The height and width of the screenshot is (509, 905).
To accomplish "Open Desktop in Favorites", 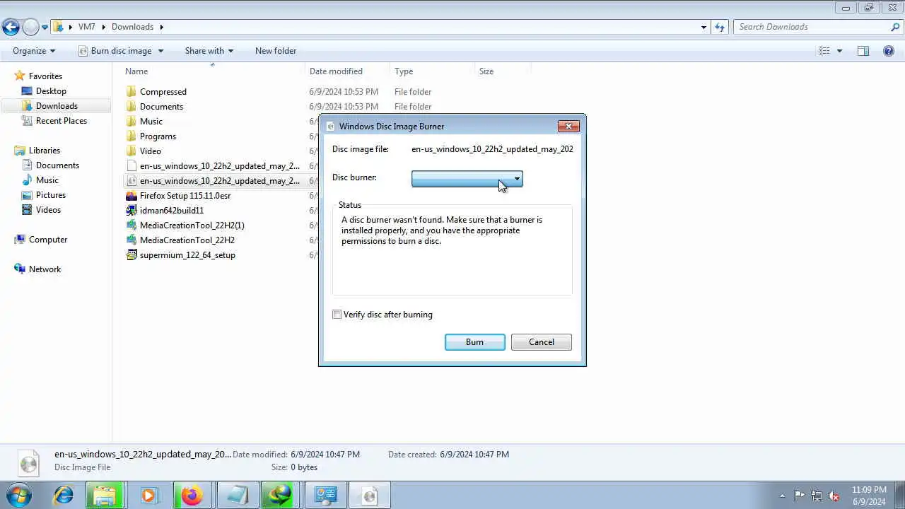I will tap(51, 91).
